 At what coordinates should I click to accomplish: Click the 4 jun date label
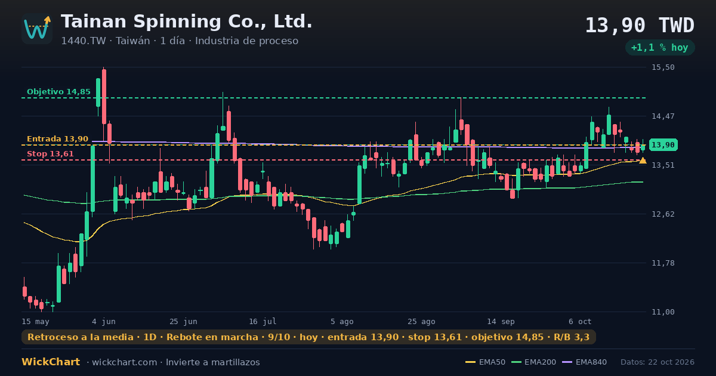pos(104,321)
